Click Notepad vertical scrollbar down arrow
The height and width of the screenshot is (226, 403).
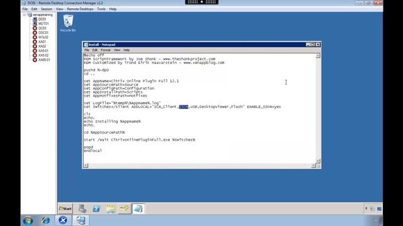click(x=318, y=161)
